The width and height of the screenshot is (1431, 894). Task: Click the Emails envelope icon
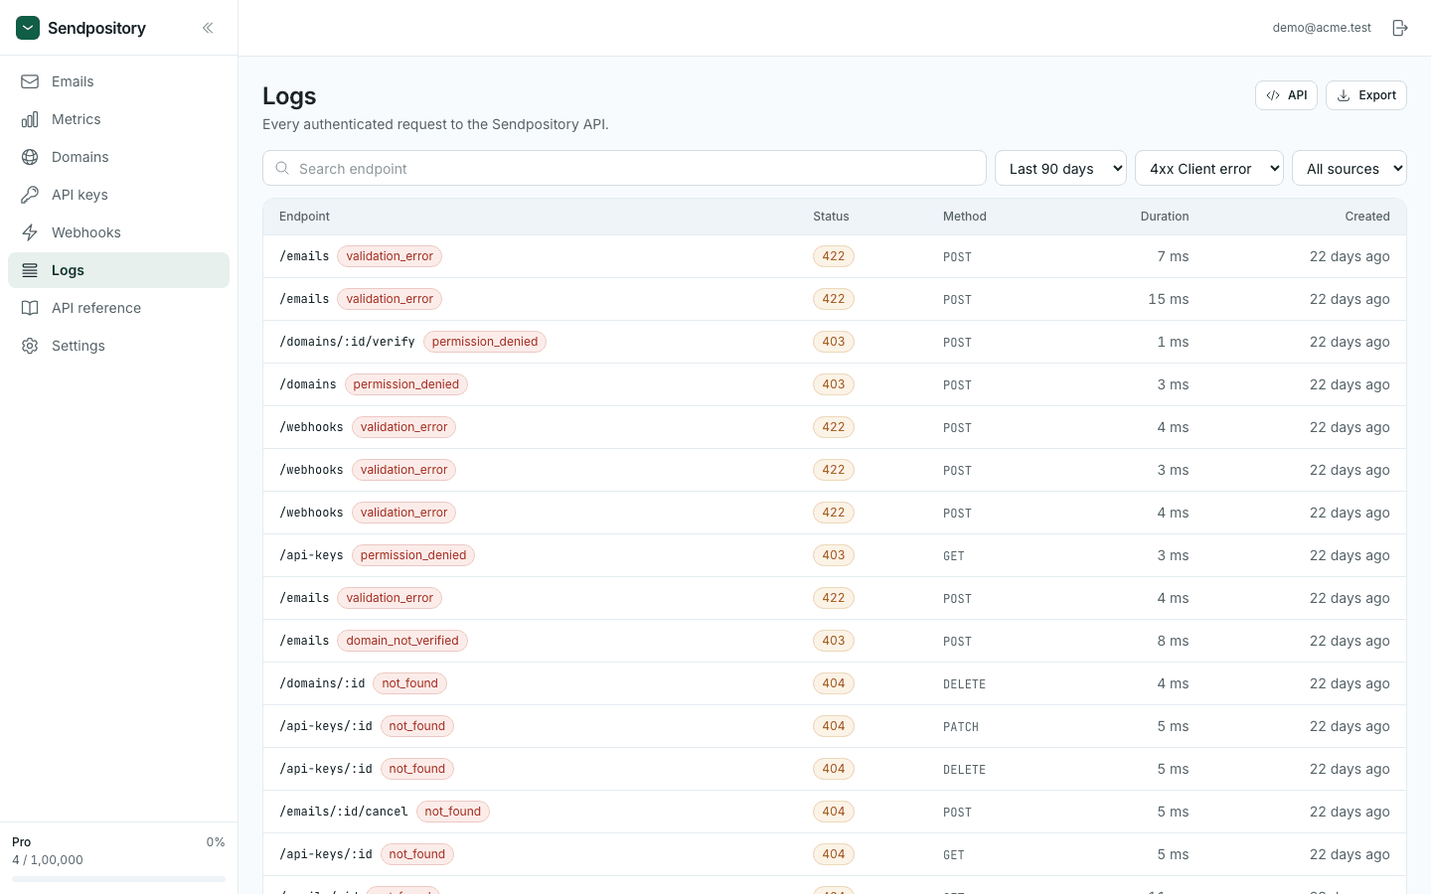click(30, 81)
